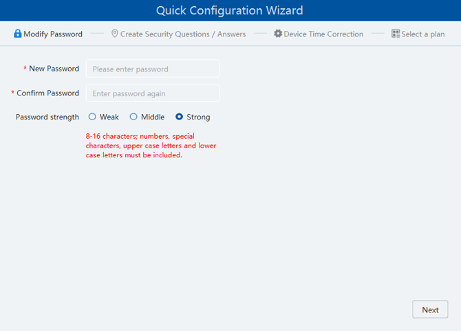The width and height of the screenshot is (461, 331).
Task: Click the lock icon beside Modify Password
Action: coord(18,34)
